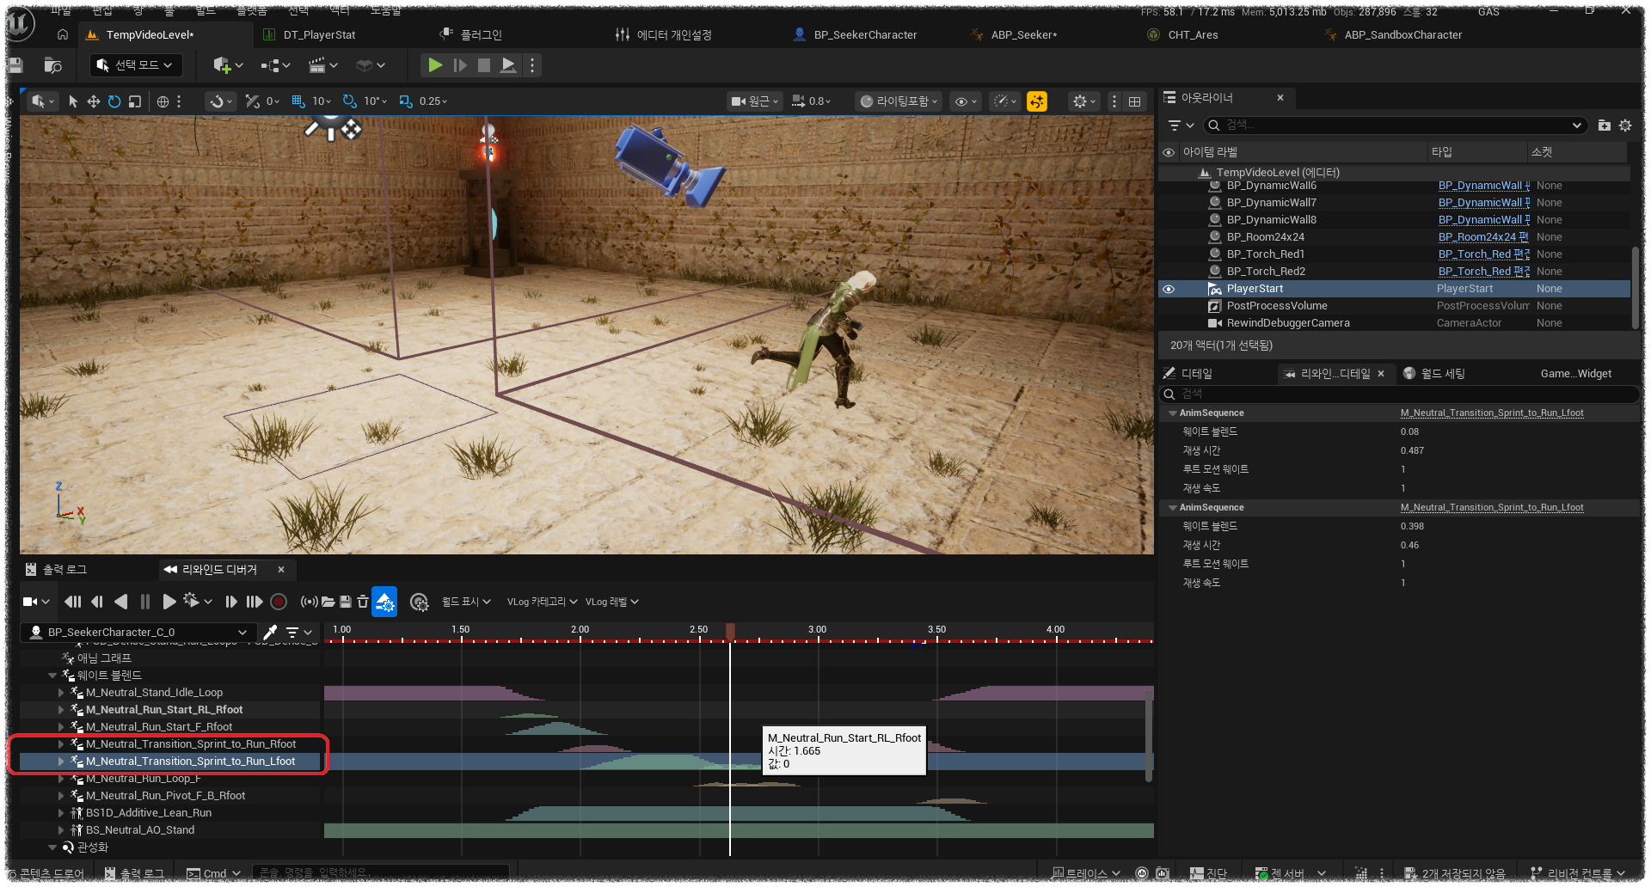Open play options three-dot menu

531,65
